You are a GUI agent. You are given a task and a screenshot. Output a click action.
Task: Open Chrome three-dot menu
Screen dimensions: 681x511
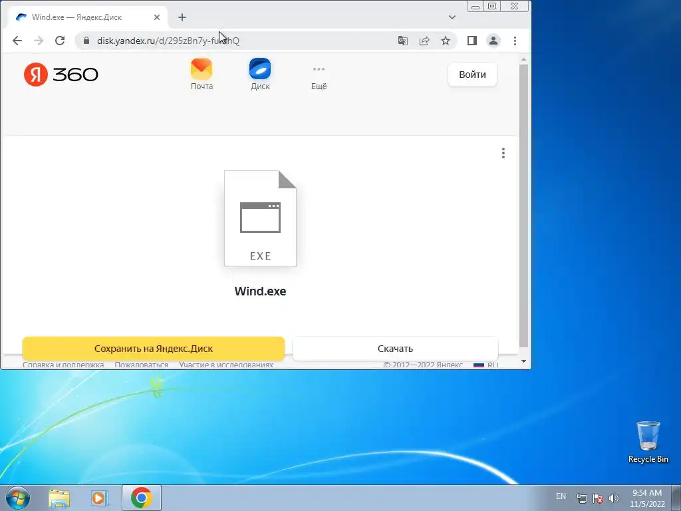[515, 41]
